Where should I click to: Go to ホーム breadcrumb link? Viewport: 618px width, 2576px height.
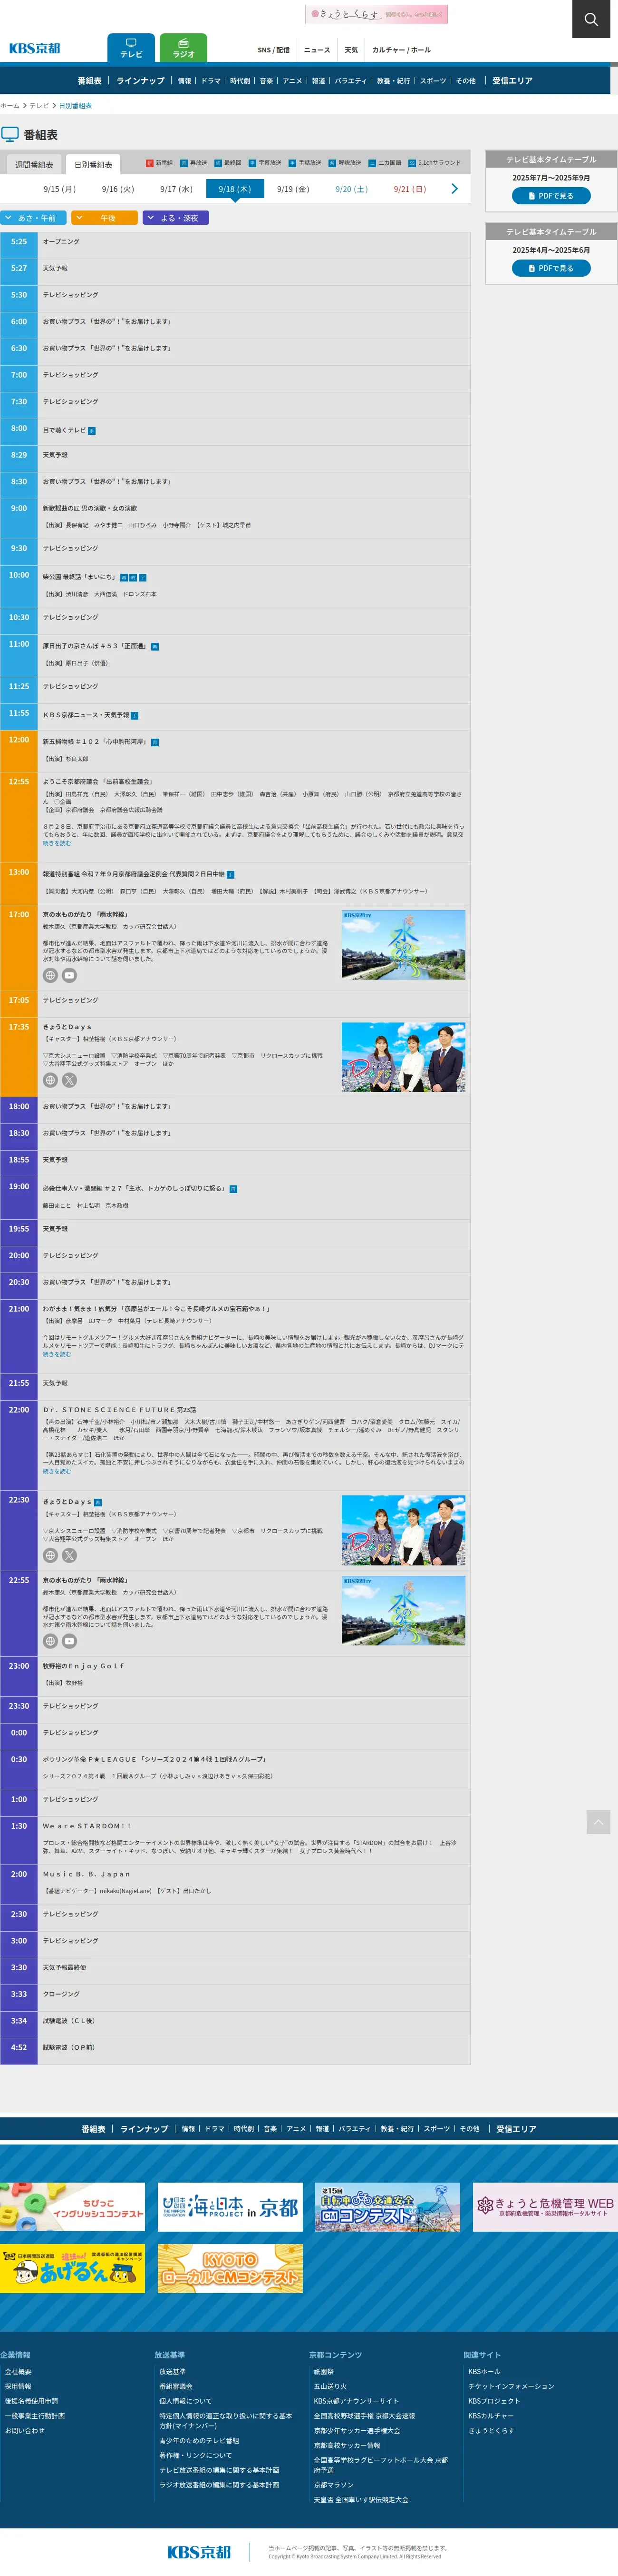tap(10, 105)
